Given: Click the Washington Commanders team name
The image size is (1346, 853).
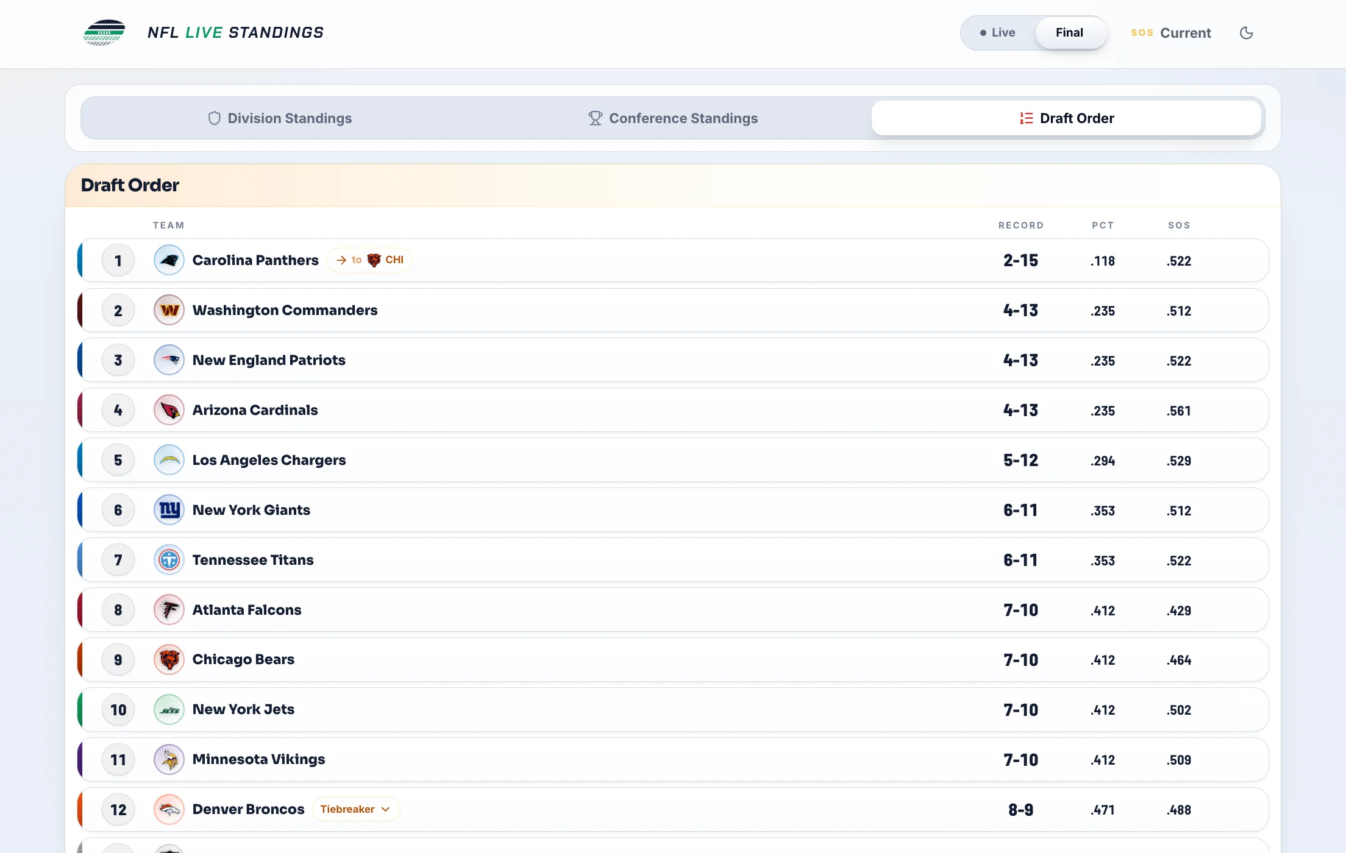Looking at the screenshot, I should click(x=285, y=310).
